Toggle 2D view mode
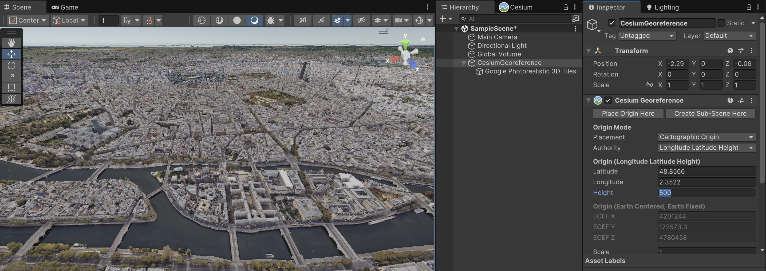This screenshot has width=766, height=271. [x=303, y=20]
